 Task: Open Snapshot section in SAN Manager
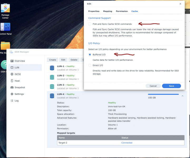[25, 87]
